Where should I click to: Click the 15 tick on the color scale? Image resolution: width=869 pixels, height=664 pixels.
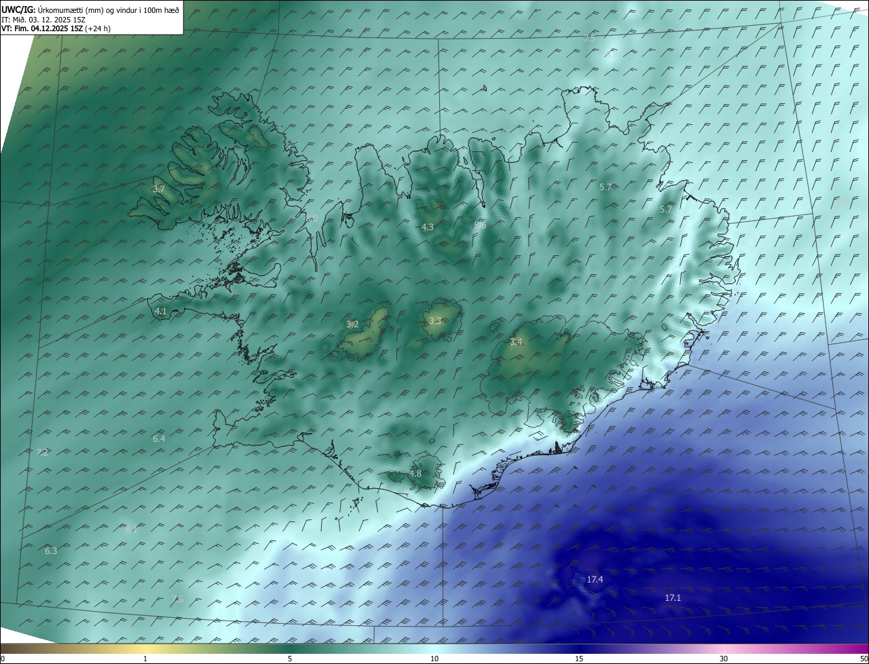point(579,659)
